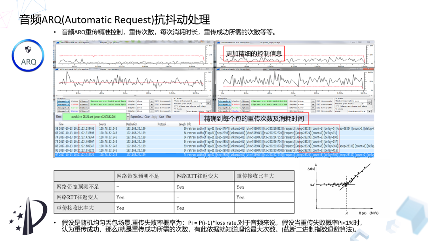
Task: Click the Wireshark fin icon in top-left graph window
Action: click(x=57, y=42)
